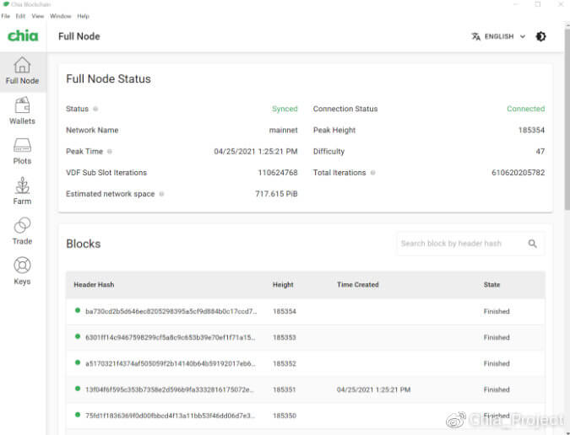Show the info icon next to Estimated network space
This screenshot has height=435, width=570.
pyautogui.click(x=162, y=194)
